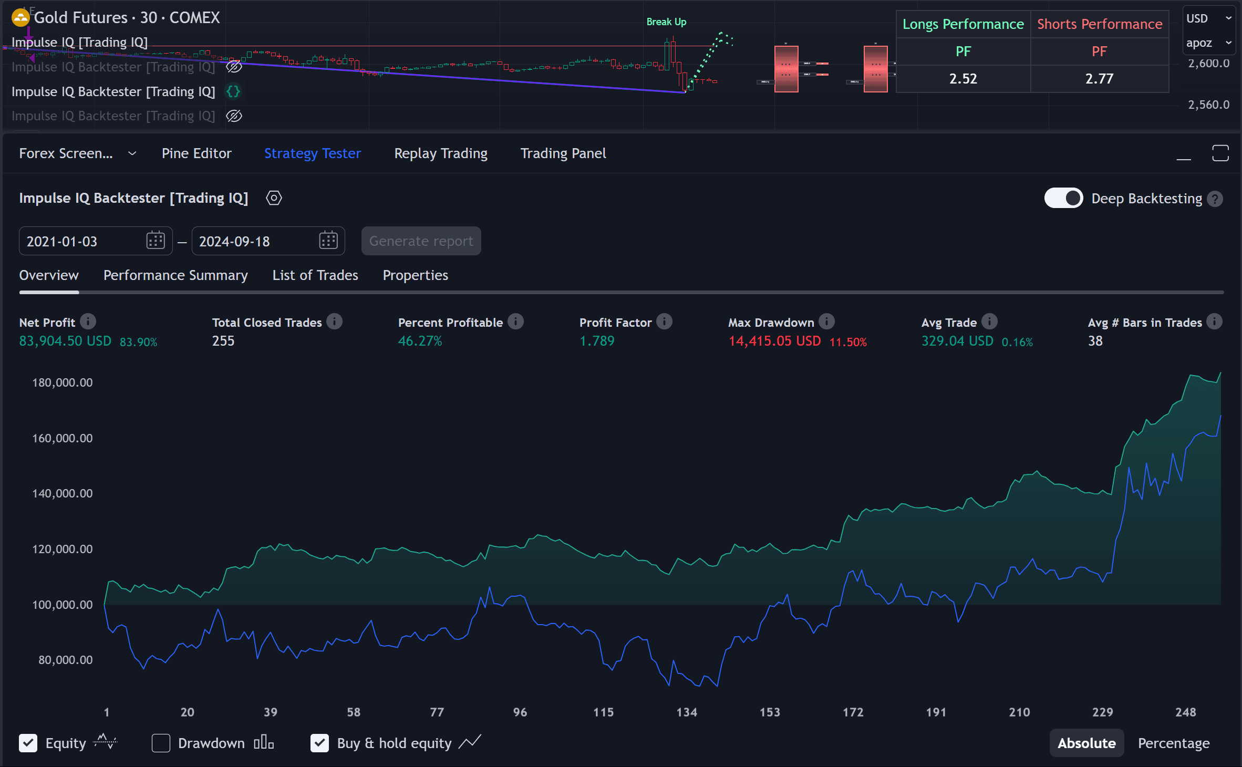Show the first hidden Impulse IQ Backtester
This screenshot has height=767, width=1242.
coord(234,67)
